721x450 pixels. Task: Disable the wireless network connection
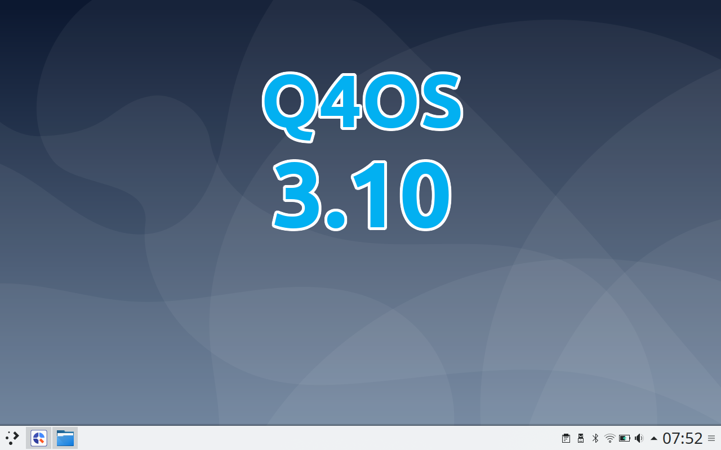pyautogui.click(x=609, y=438)
